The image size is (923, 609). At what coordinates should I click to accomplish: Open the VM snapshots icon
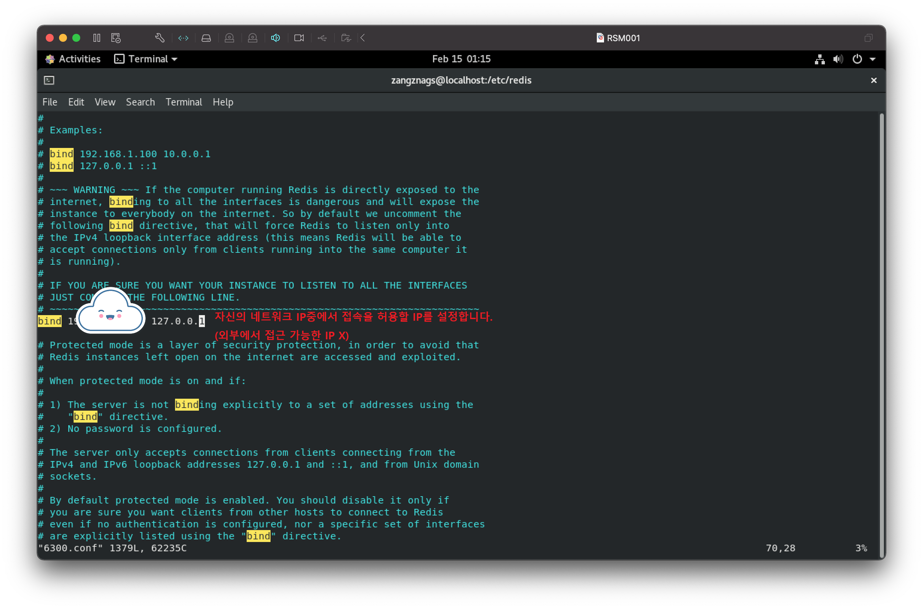pyautogui.click(x=116, y=38)
